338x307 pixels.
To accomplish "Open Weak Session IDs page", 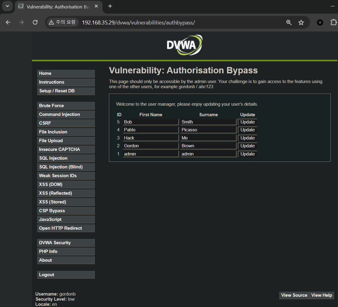I will (x=66, y=176).
